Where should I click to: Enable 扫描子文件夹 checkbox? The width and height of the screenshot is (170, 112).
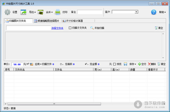tap(70, 28)
